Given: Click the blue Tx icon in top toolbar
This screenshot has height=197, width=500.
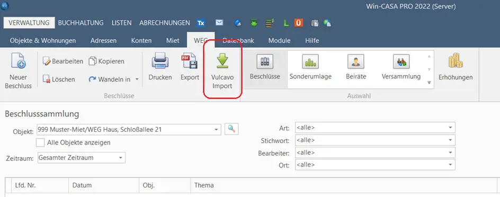Looking at the screenshot, I should [201, 23].
